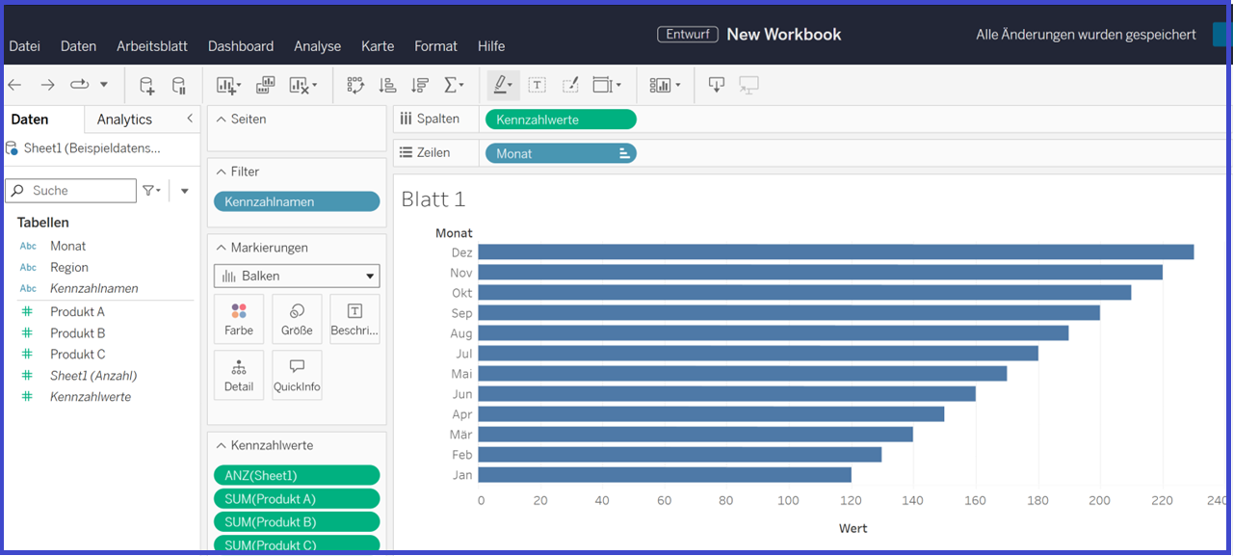Image resolution: width=1233 pixels, height=556 pixels.
Task: Show mark labels with the T icon
Action: (x=538, y=86)
